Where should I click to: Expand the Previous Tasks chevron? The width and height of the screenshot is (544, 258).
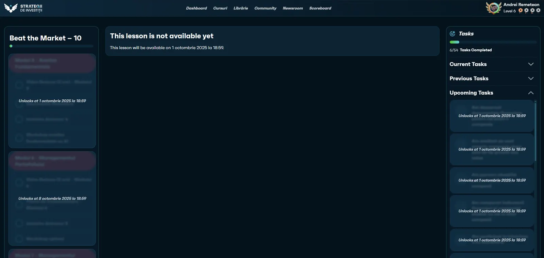[531, 79]
